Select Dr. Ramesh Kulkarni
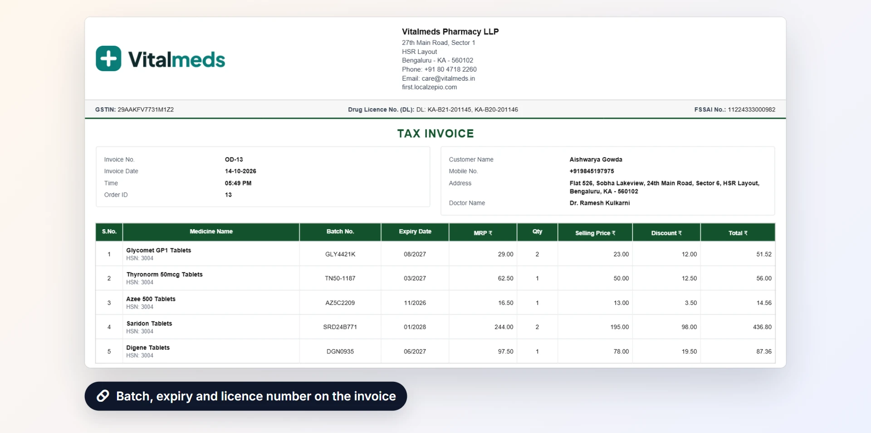This screenshot has width=871, height=433. (x=600, y=203)
